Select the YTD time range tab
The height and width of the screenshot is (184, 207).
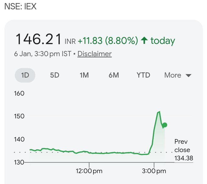(144, 75)
